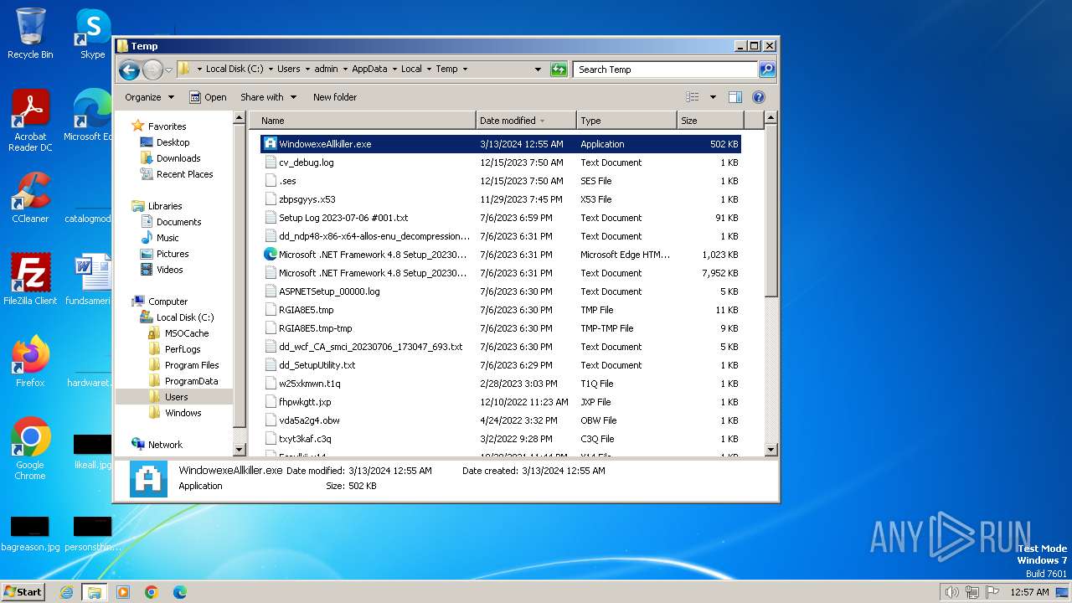Expand address bar history dropdown arrow
This screenshot has height=603, width=1072.
(x=538, y=70)
